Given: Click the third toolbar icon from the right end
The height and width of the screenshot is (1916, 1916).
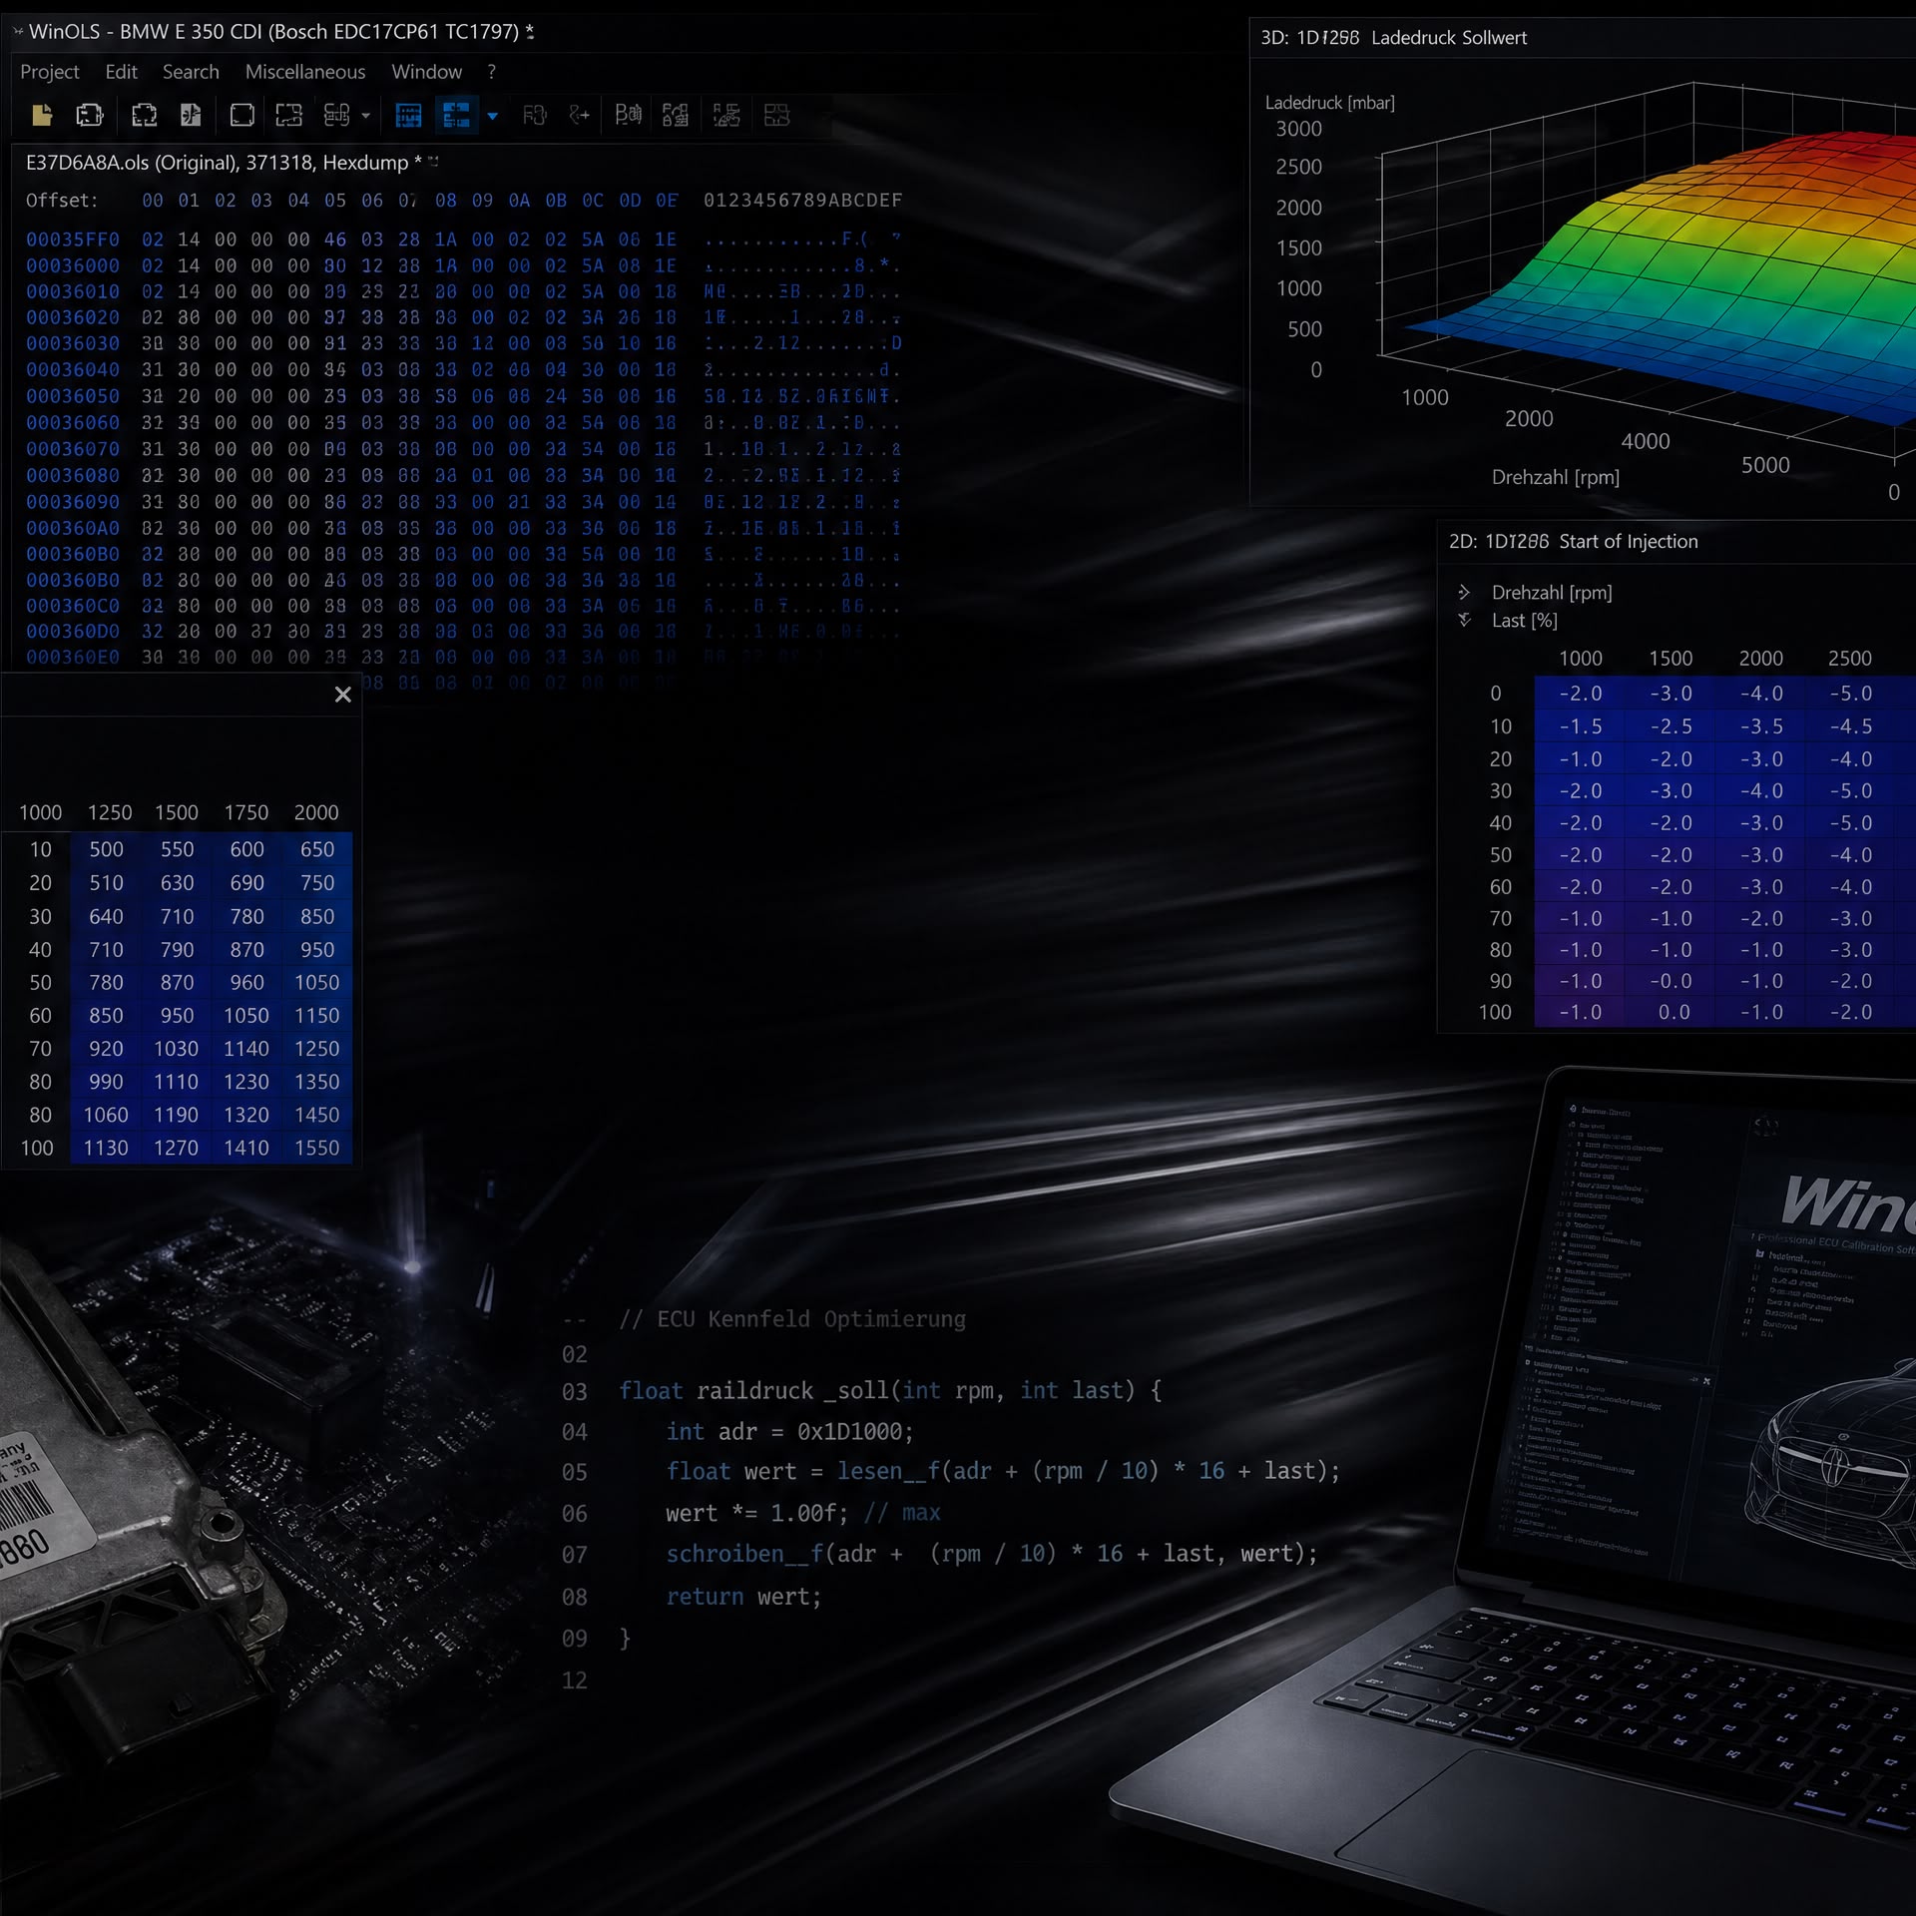Looking at the screenshot, I should click(676, 116).
